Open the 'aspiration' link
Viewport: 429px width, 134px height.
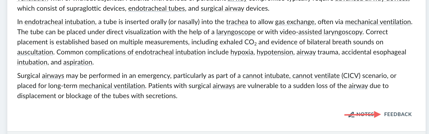pos(78,62)
